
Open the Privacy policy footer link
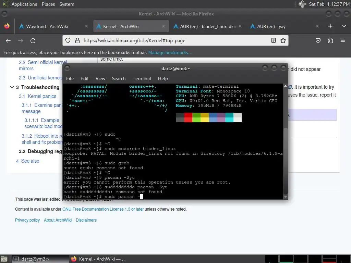[x=27, y=220]
